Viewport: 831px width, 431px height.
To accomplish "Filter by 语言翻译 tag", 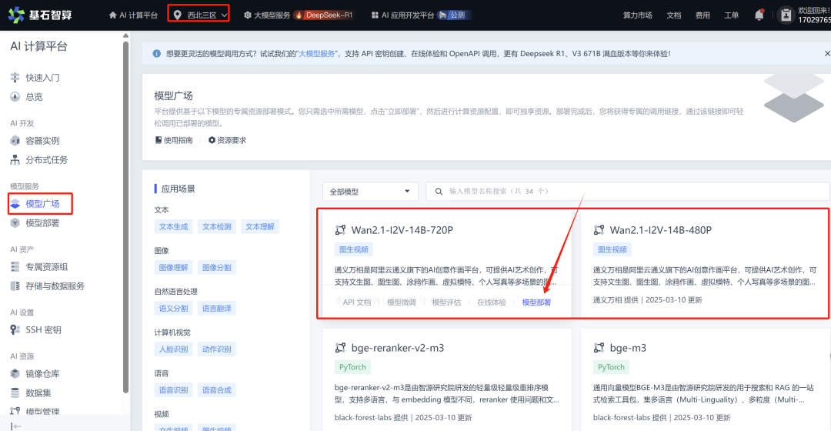I will 217,308.
